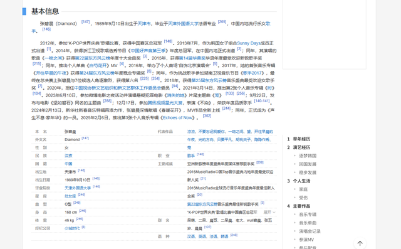Open the 歌手2017 link
Viewport: 401px width, 249px height.
[x=252, y=73]
